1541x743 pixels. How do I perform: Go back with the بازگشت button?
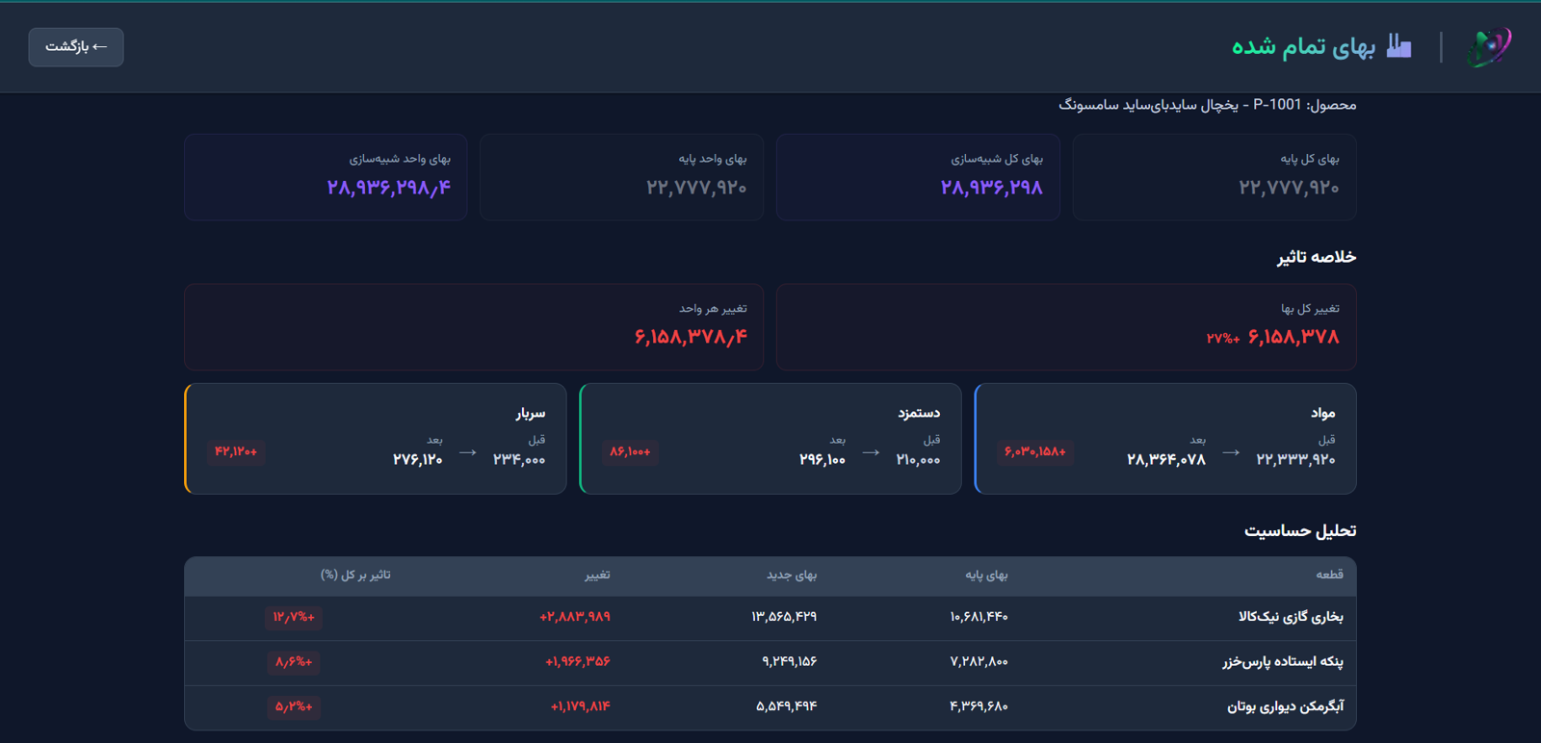pyautogui.click(x=76, y=47)
